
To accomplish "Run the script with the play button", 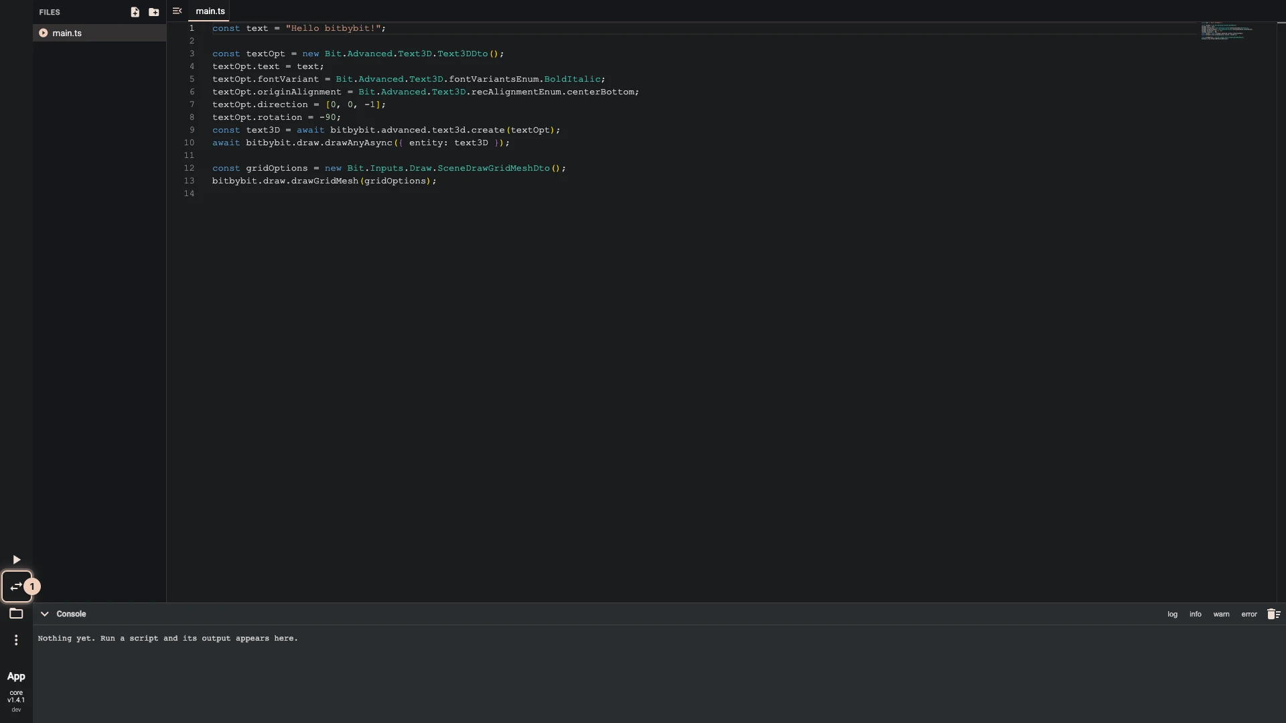I will pyautogui.click(x=17, y=560).
